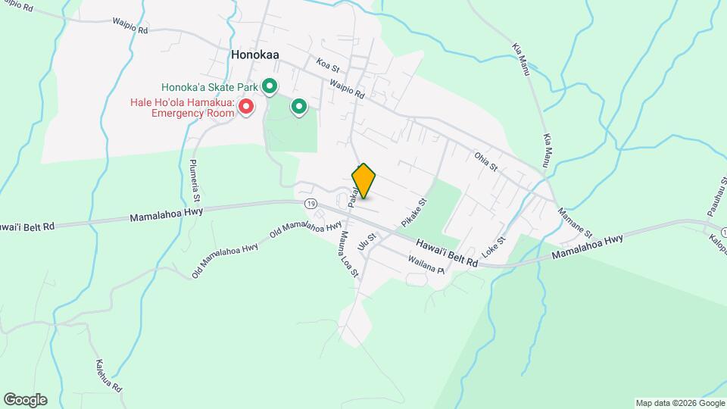727x409 pixels.
Task: Click the Wailana Pl street label
Action: coord(426,265)
